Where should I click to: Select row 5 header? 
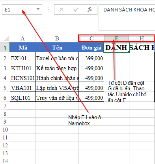(5, 87)
